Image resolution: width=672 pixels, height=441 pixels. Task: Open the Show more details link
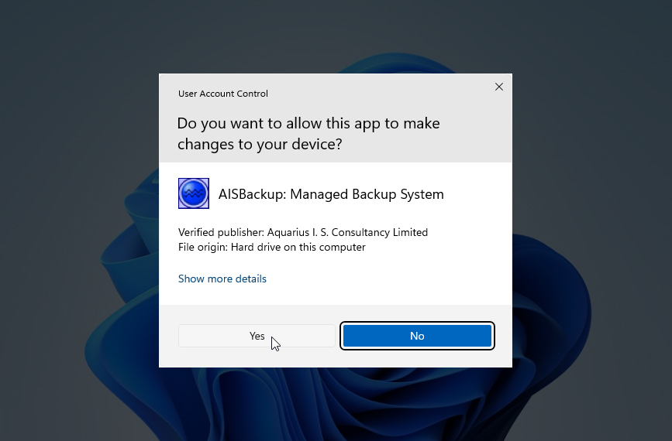[x=222, y=279]
